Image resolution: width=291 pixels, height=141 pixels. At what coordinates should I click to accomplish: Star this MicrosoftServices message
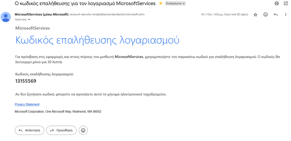pyautogui.click(x=256, y=15)
